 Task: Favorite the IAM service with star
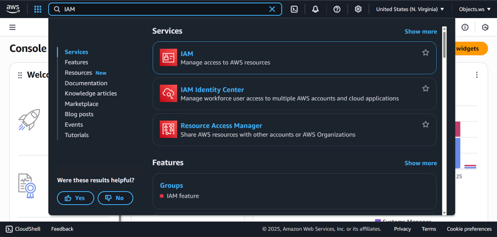[x=426, y=53]
